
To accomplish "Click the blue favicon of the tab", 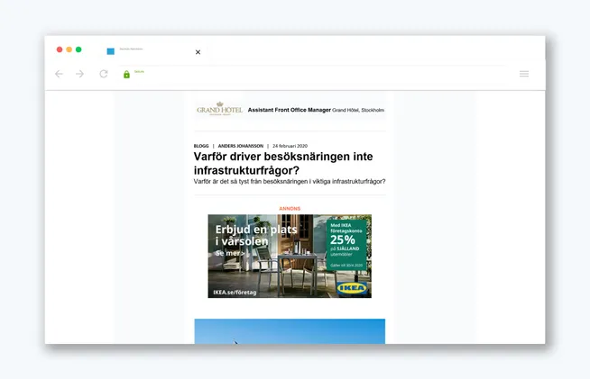I will coord(111,51).
